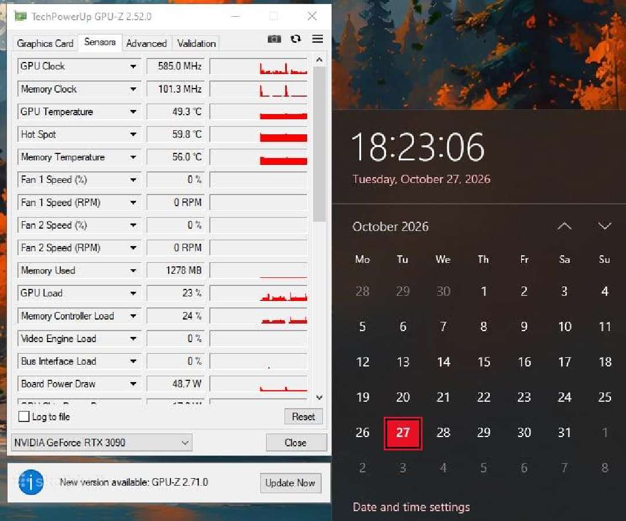
Task: Open the Fan 2 Speed (RPM) dropdown
Action: 133,248
